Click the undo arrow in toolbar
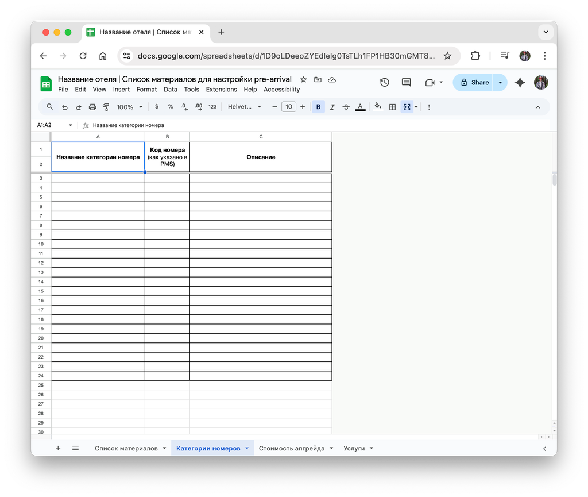The image size is (588, 497). click(64, 107)
